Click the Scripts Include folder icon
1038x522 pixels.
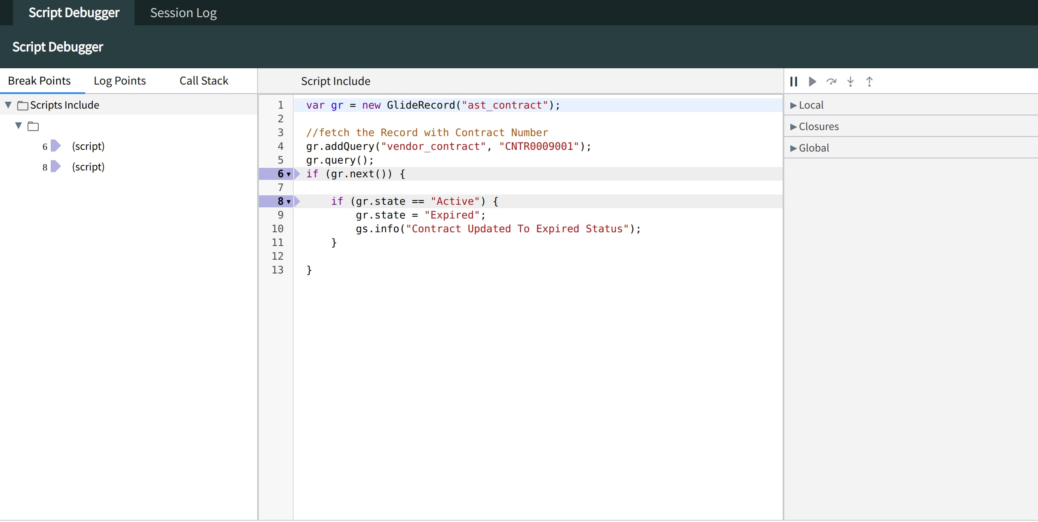click(x=23, y=105)
